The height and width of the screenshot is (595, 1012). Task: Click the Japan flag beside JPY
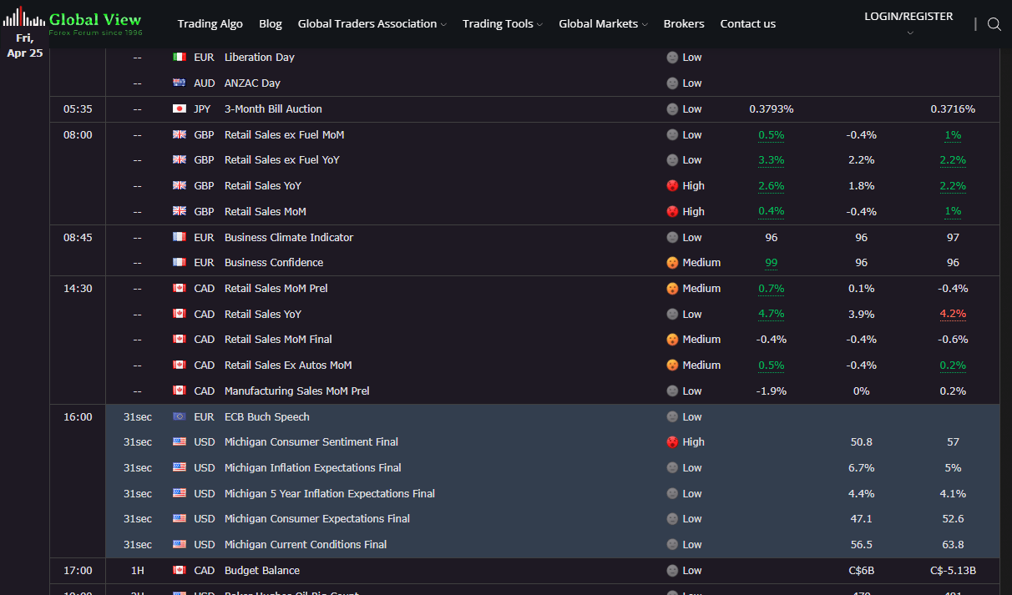point(179,109)
